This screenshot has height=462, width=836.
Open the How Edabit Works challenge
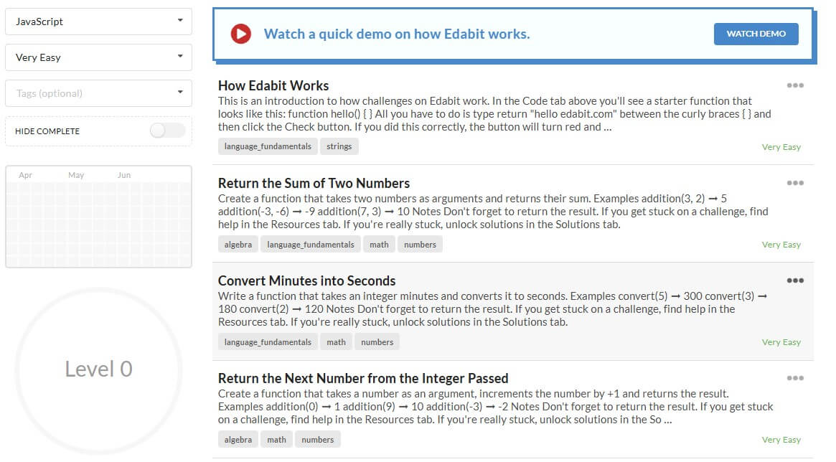[x=273, y=86]
